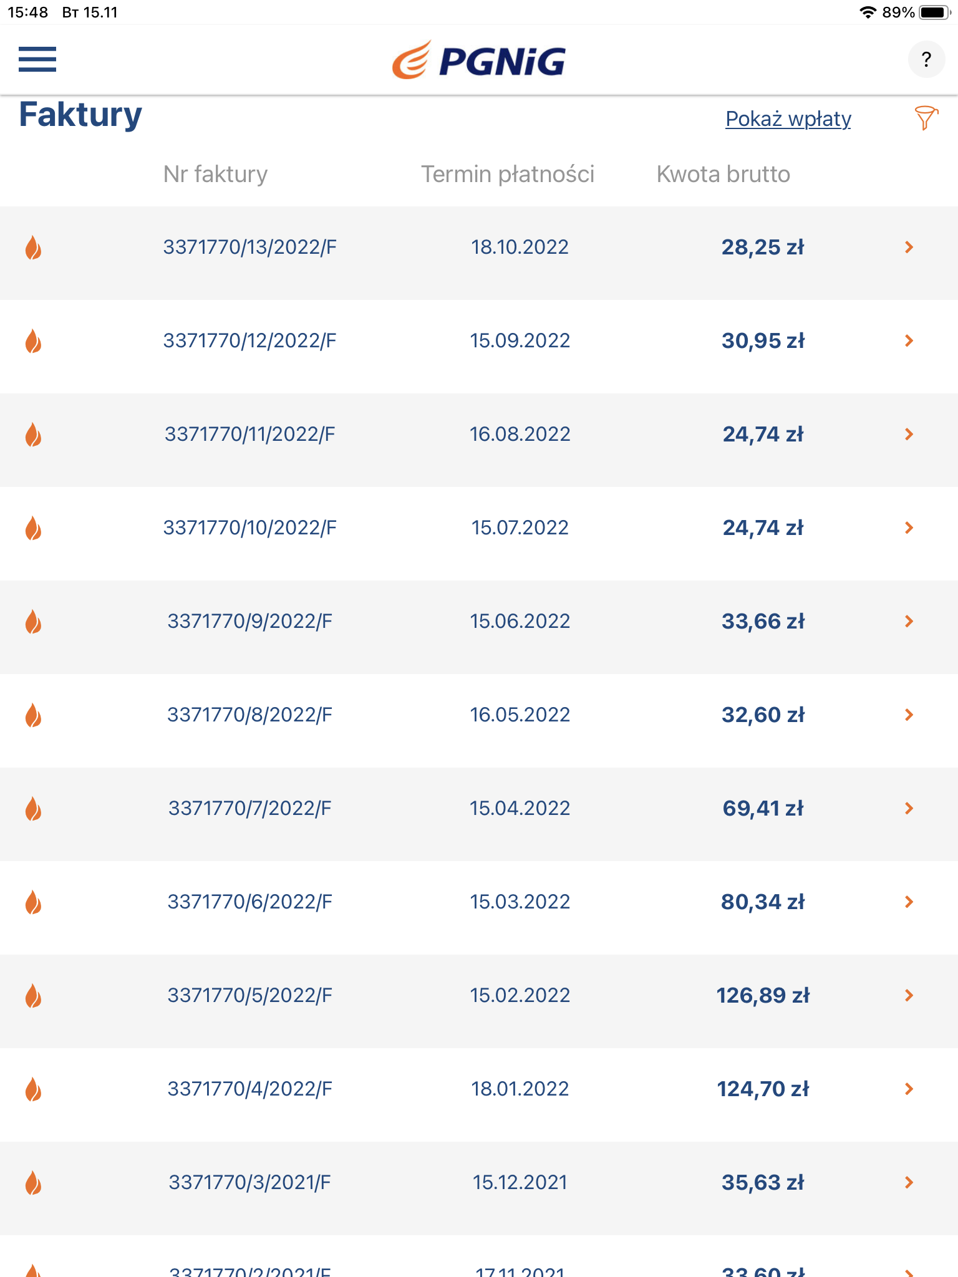
Task: Select invoice 3371770/10/2022/F due 15.07.2022
Action: [249, 528]
